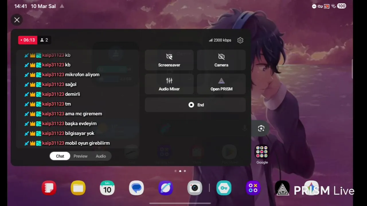End the live stream
The width and height of the screenshot is (367, 206).
[x=195, y=105]
